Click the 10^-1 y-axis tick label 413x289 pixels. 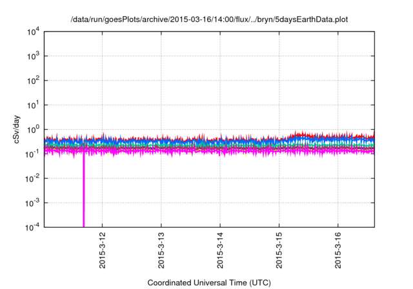(x=33, y=154)
